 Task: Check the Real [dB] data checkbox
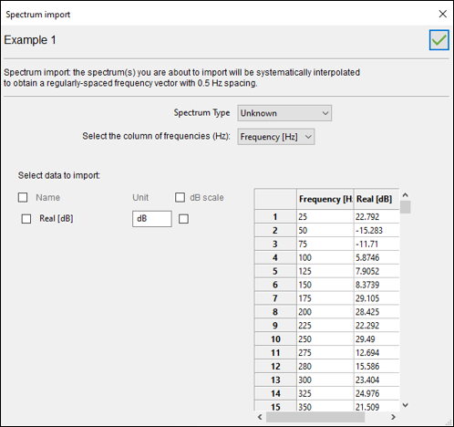tap(26, 219)
